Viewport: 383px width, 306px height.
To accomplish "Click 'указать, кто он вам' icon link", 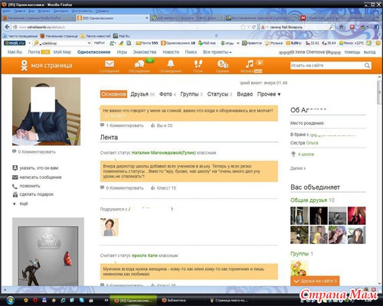I will tap(35, 168).
